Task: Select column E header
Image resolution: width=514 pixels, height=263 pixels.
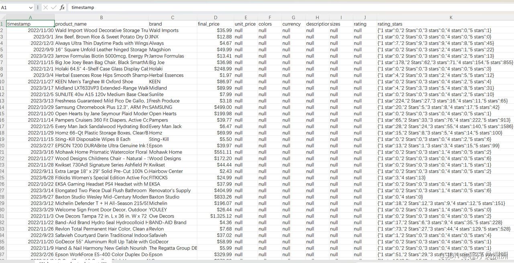Action: click(246, 17)
